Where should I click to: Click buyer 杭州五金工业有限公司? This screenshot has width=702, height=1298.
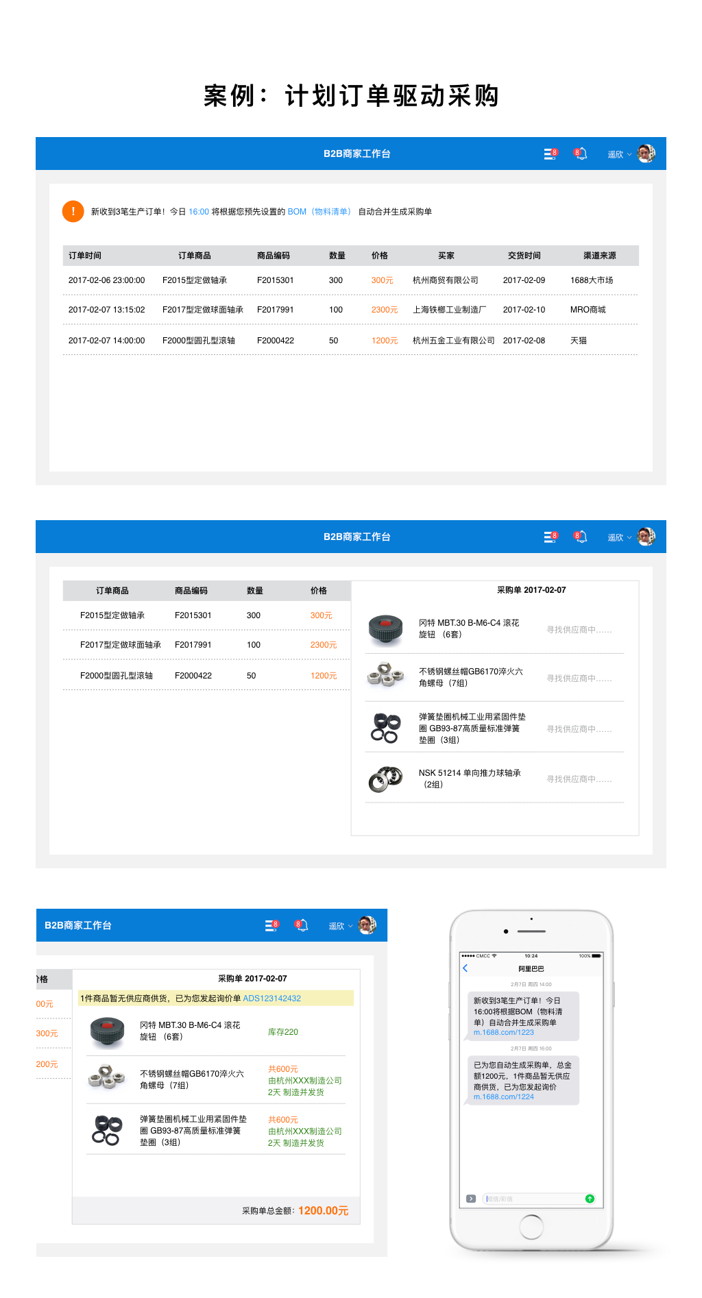[x=454, y=341]
